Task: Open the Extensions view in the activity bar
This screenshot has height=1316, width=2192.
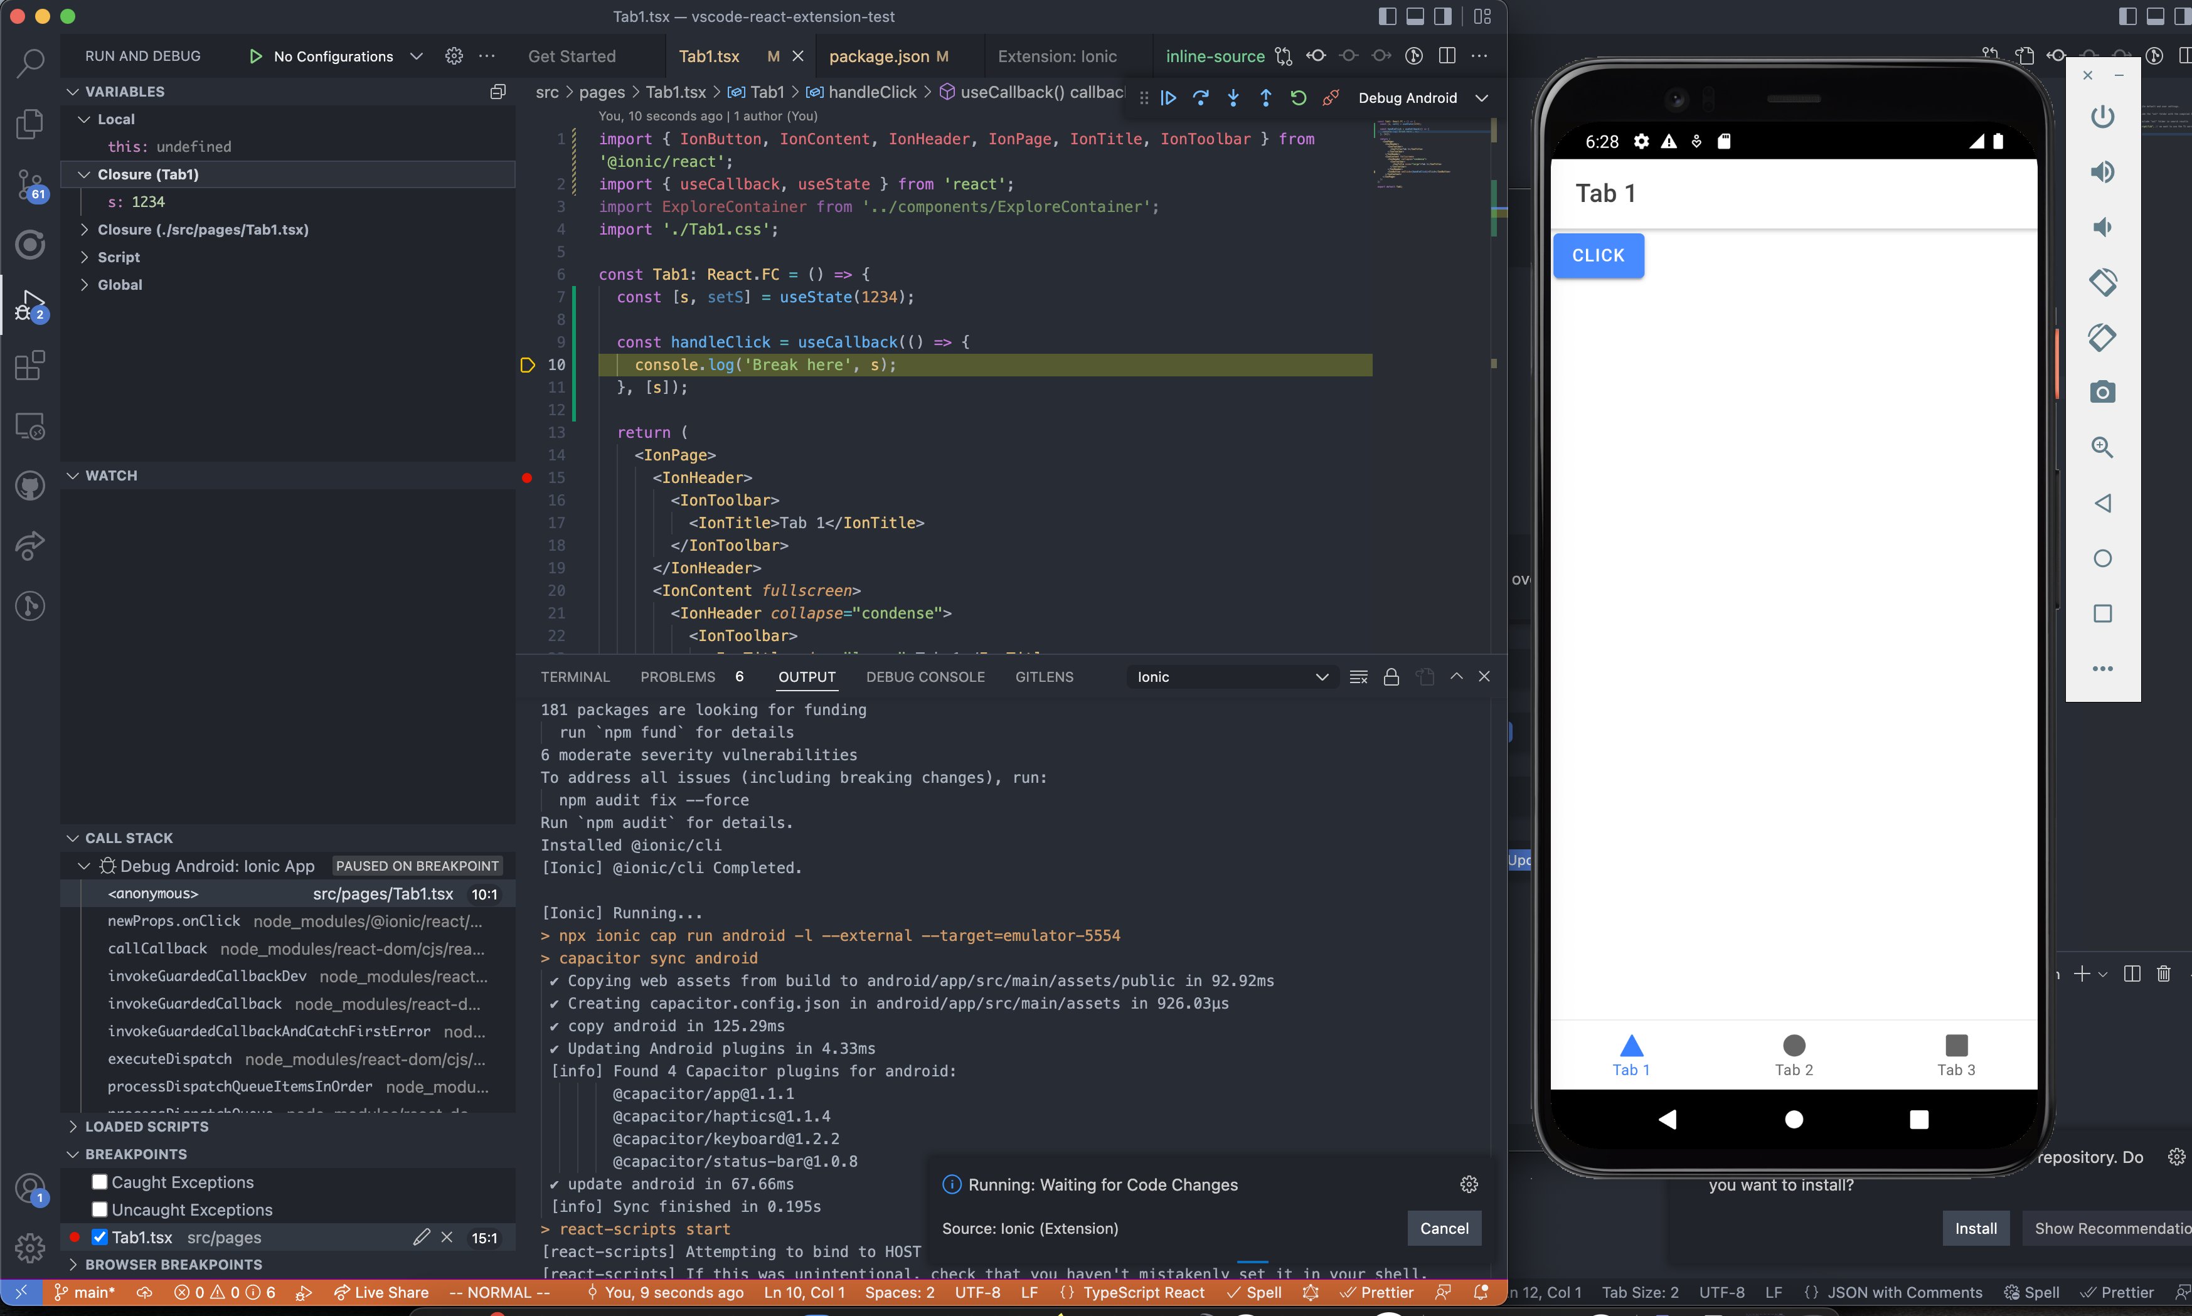Action: click(x=29, y=365)
